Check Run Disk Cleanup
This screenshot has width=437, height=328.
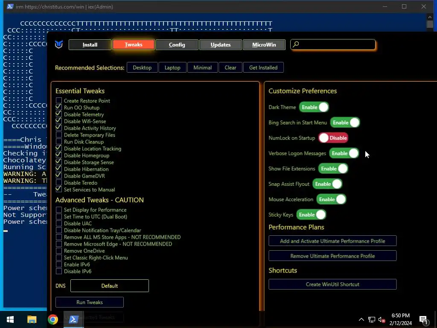coord(59,141)
